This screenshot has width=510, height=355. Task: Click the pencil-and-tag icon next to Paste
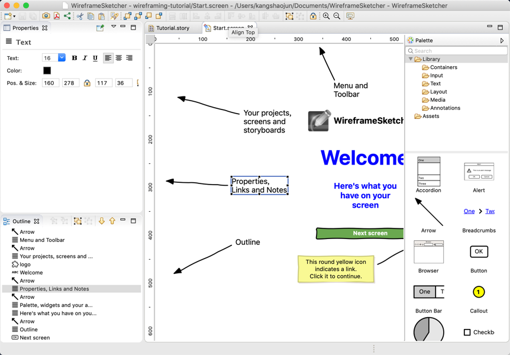pos(114,16)
